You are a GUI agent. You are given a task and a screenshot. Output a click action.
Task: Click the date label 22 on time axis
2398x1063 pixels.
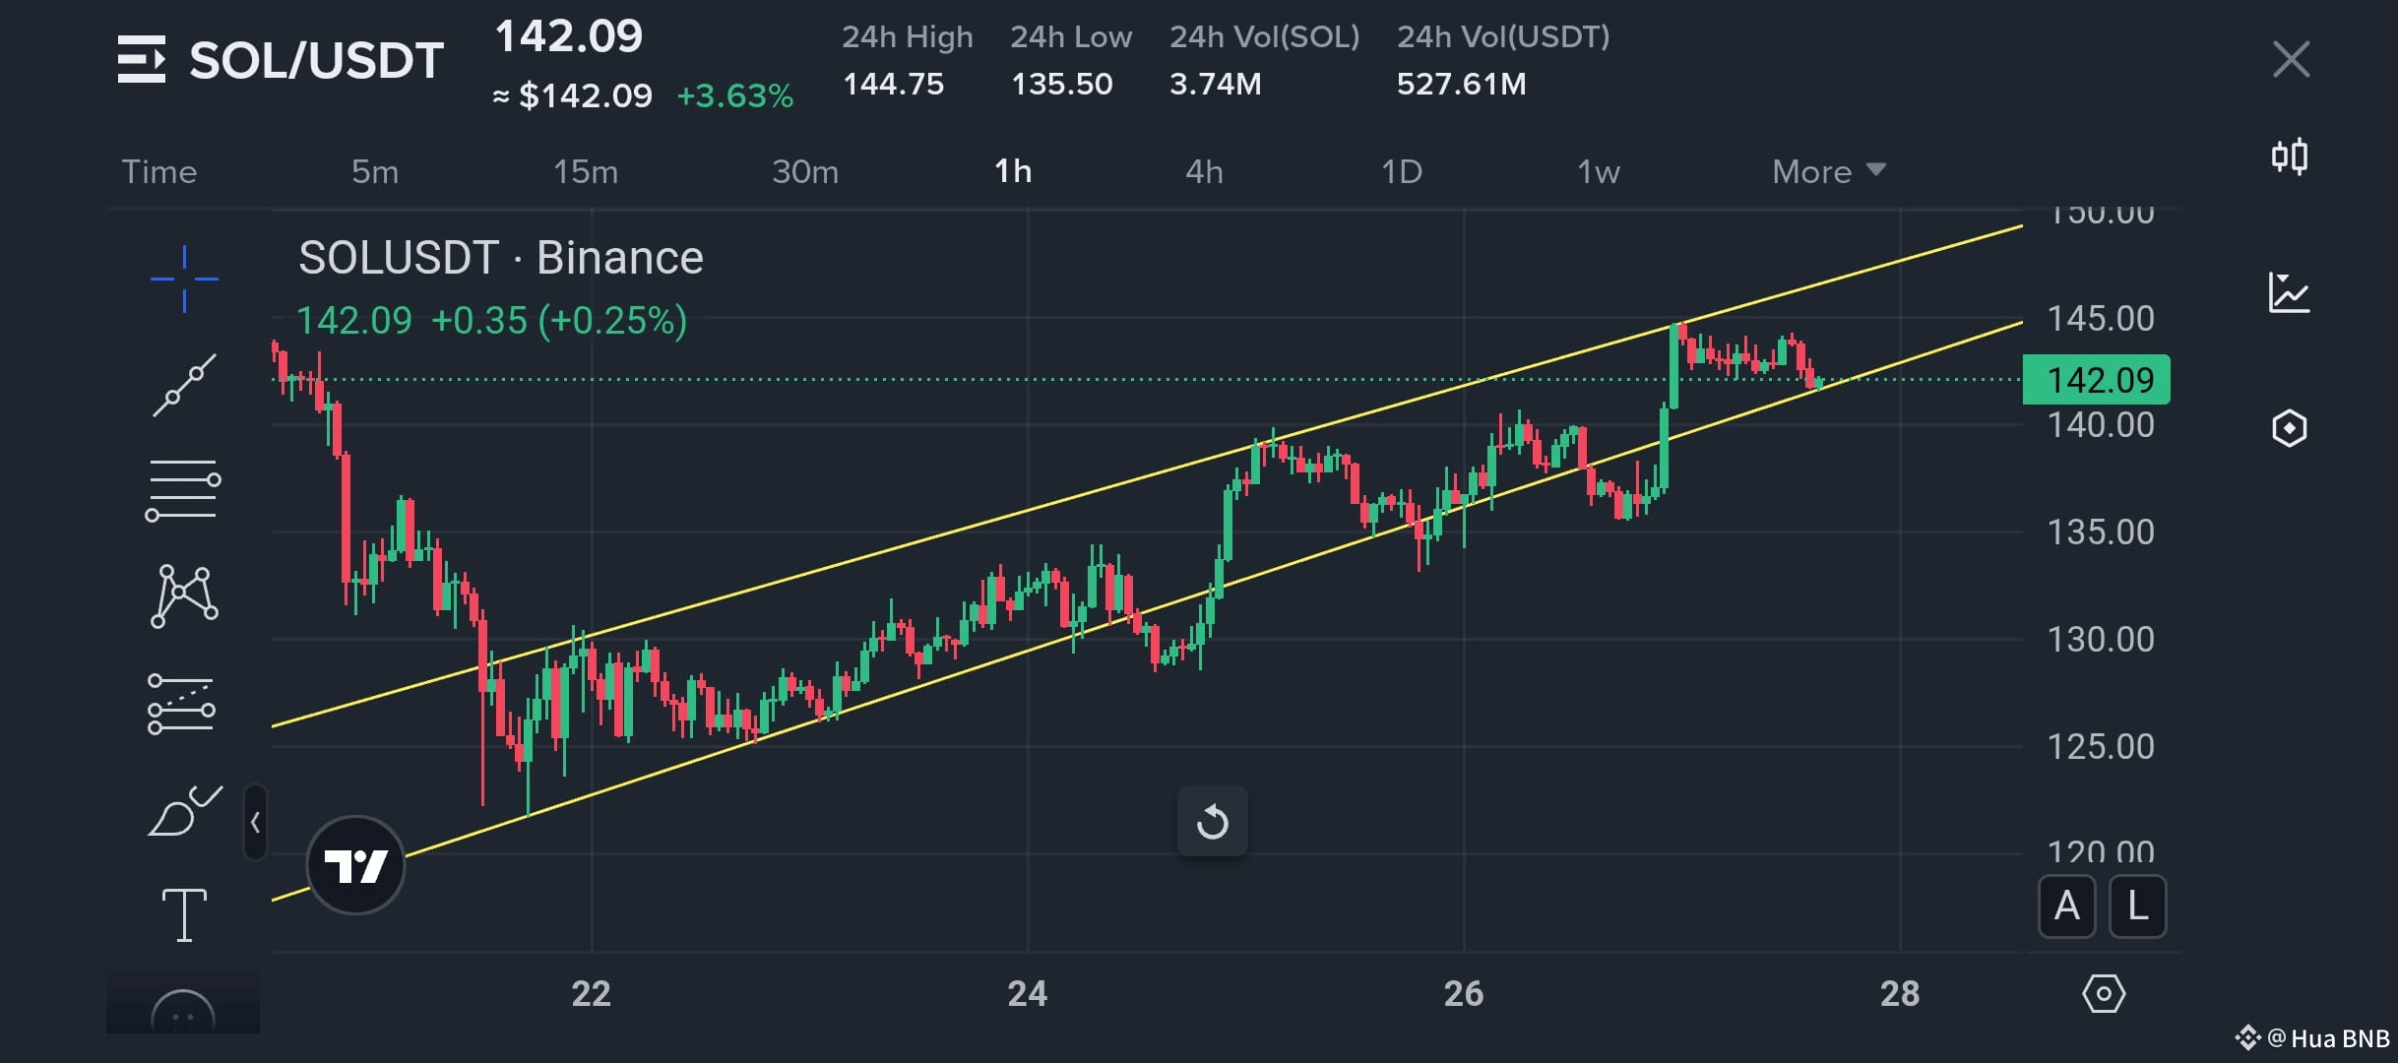[591, 993]
